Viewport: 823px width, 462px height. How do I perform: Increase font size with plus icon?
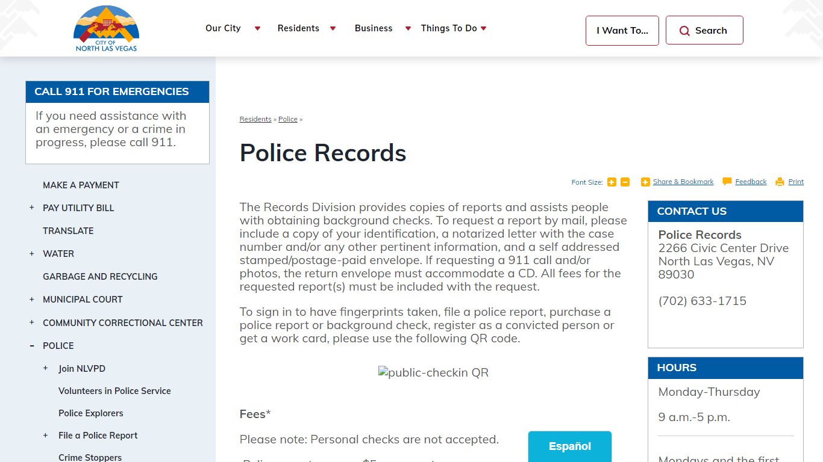pyautogui.click(x=612, y=182)
